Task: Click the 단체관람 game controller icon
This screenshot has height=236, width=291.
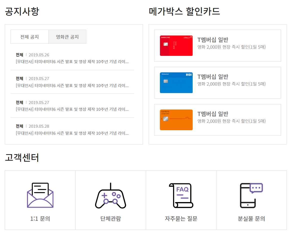Action: (x=111, y=196)
